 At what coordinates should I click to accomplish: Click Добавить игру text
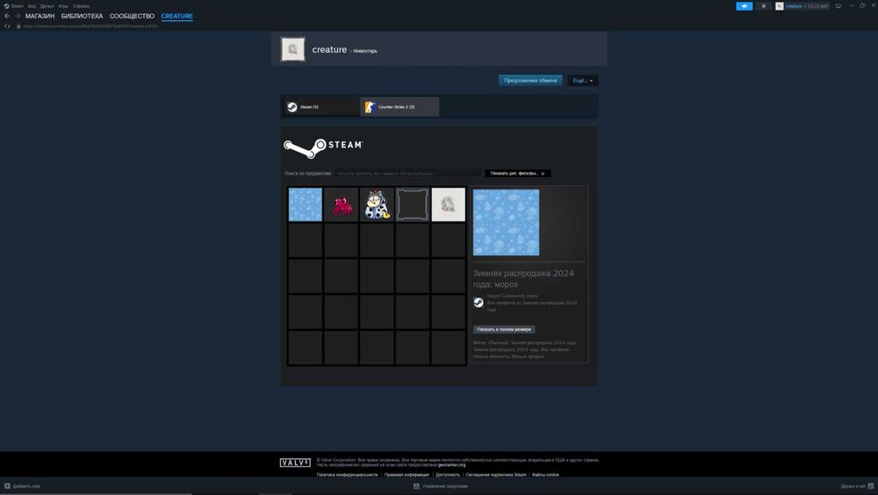tap(26, 486)
